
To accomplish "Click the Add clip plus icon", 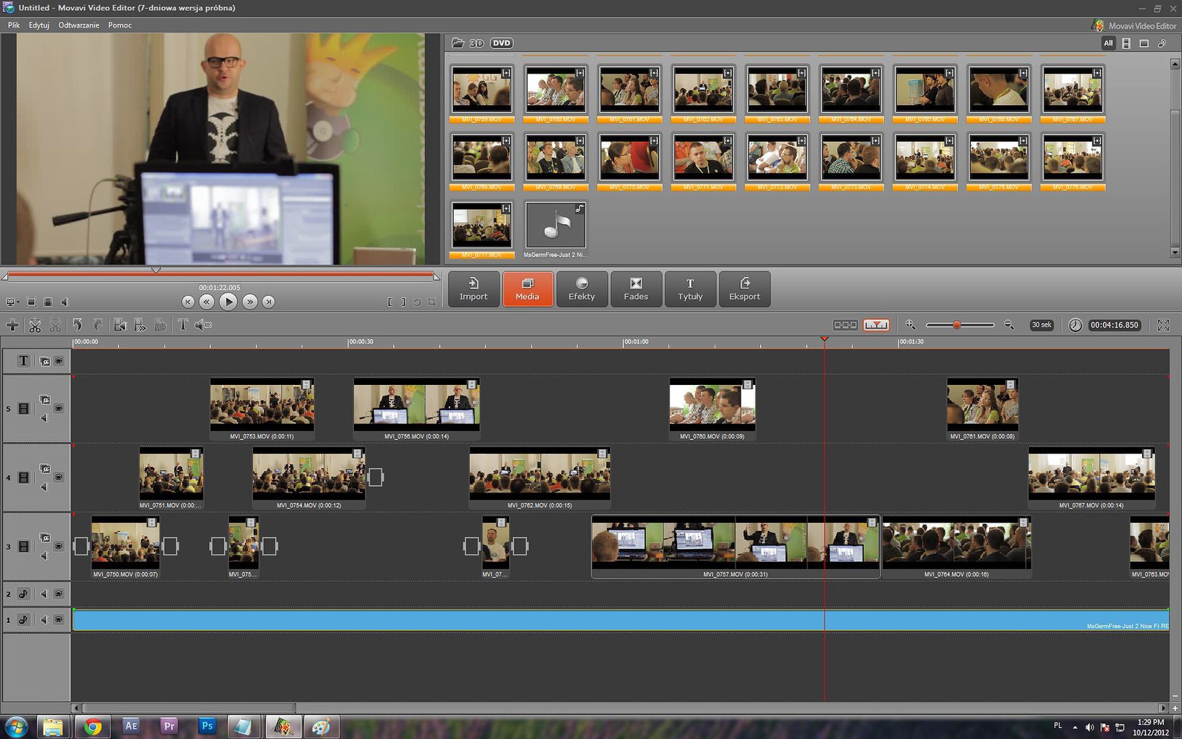I will [13, 325].
